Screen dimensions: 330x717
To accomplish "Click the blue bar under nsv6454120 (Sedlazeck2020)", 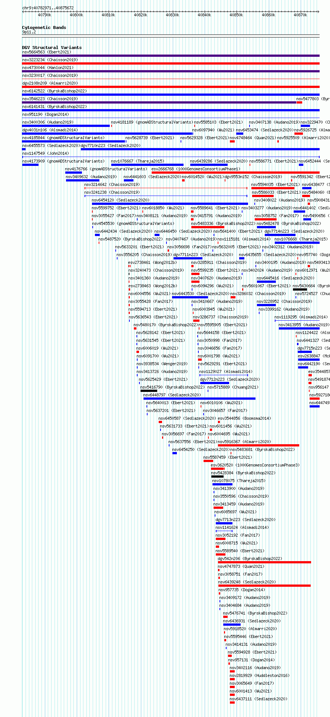I will (170, 204).
